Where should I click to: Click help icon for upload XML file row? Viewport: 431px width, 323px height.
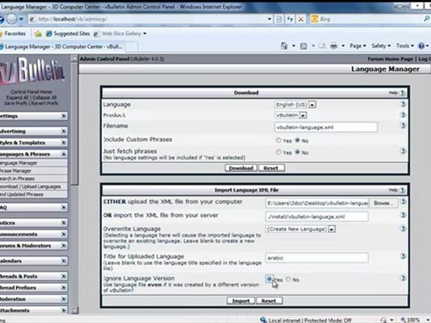pos(403,201)
